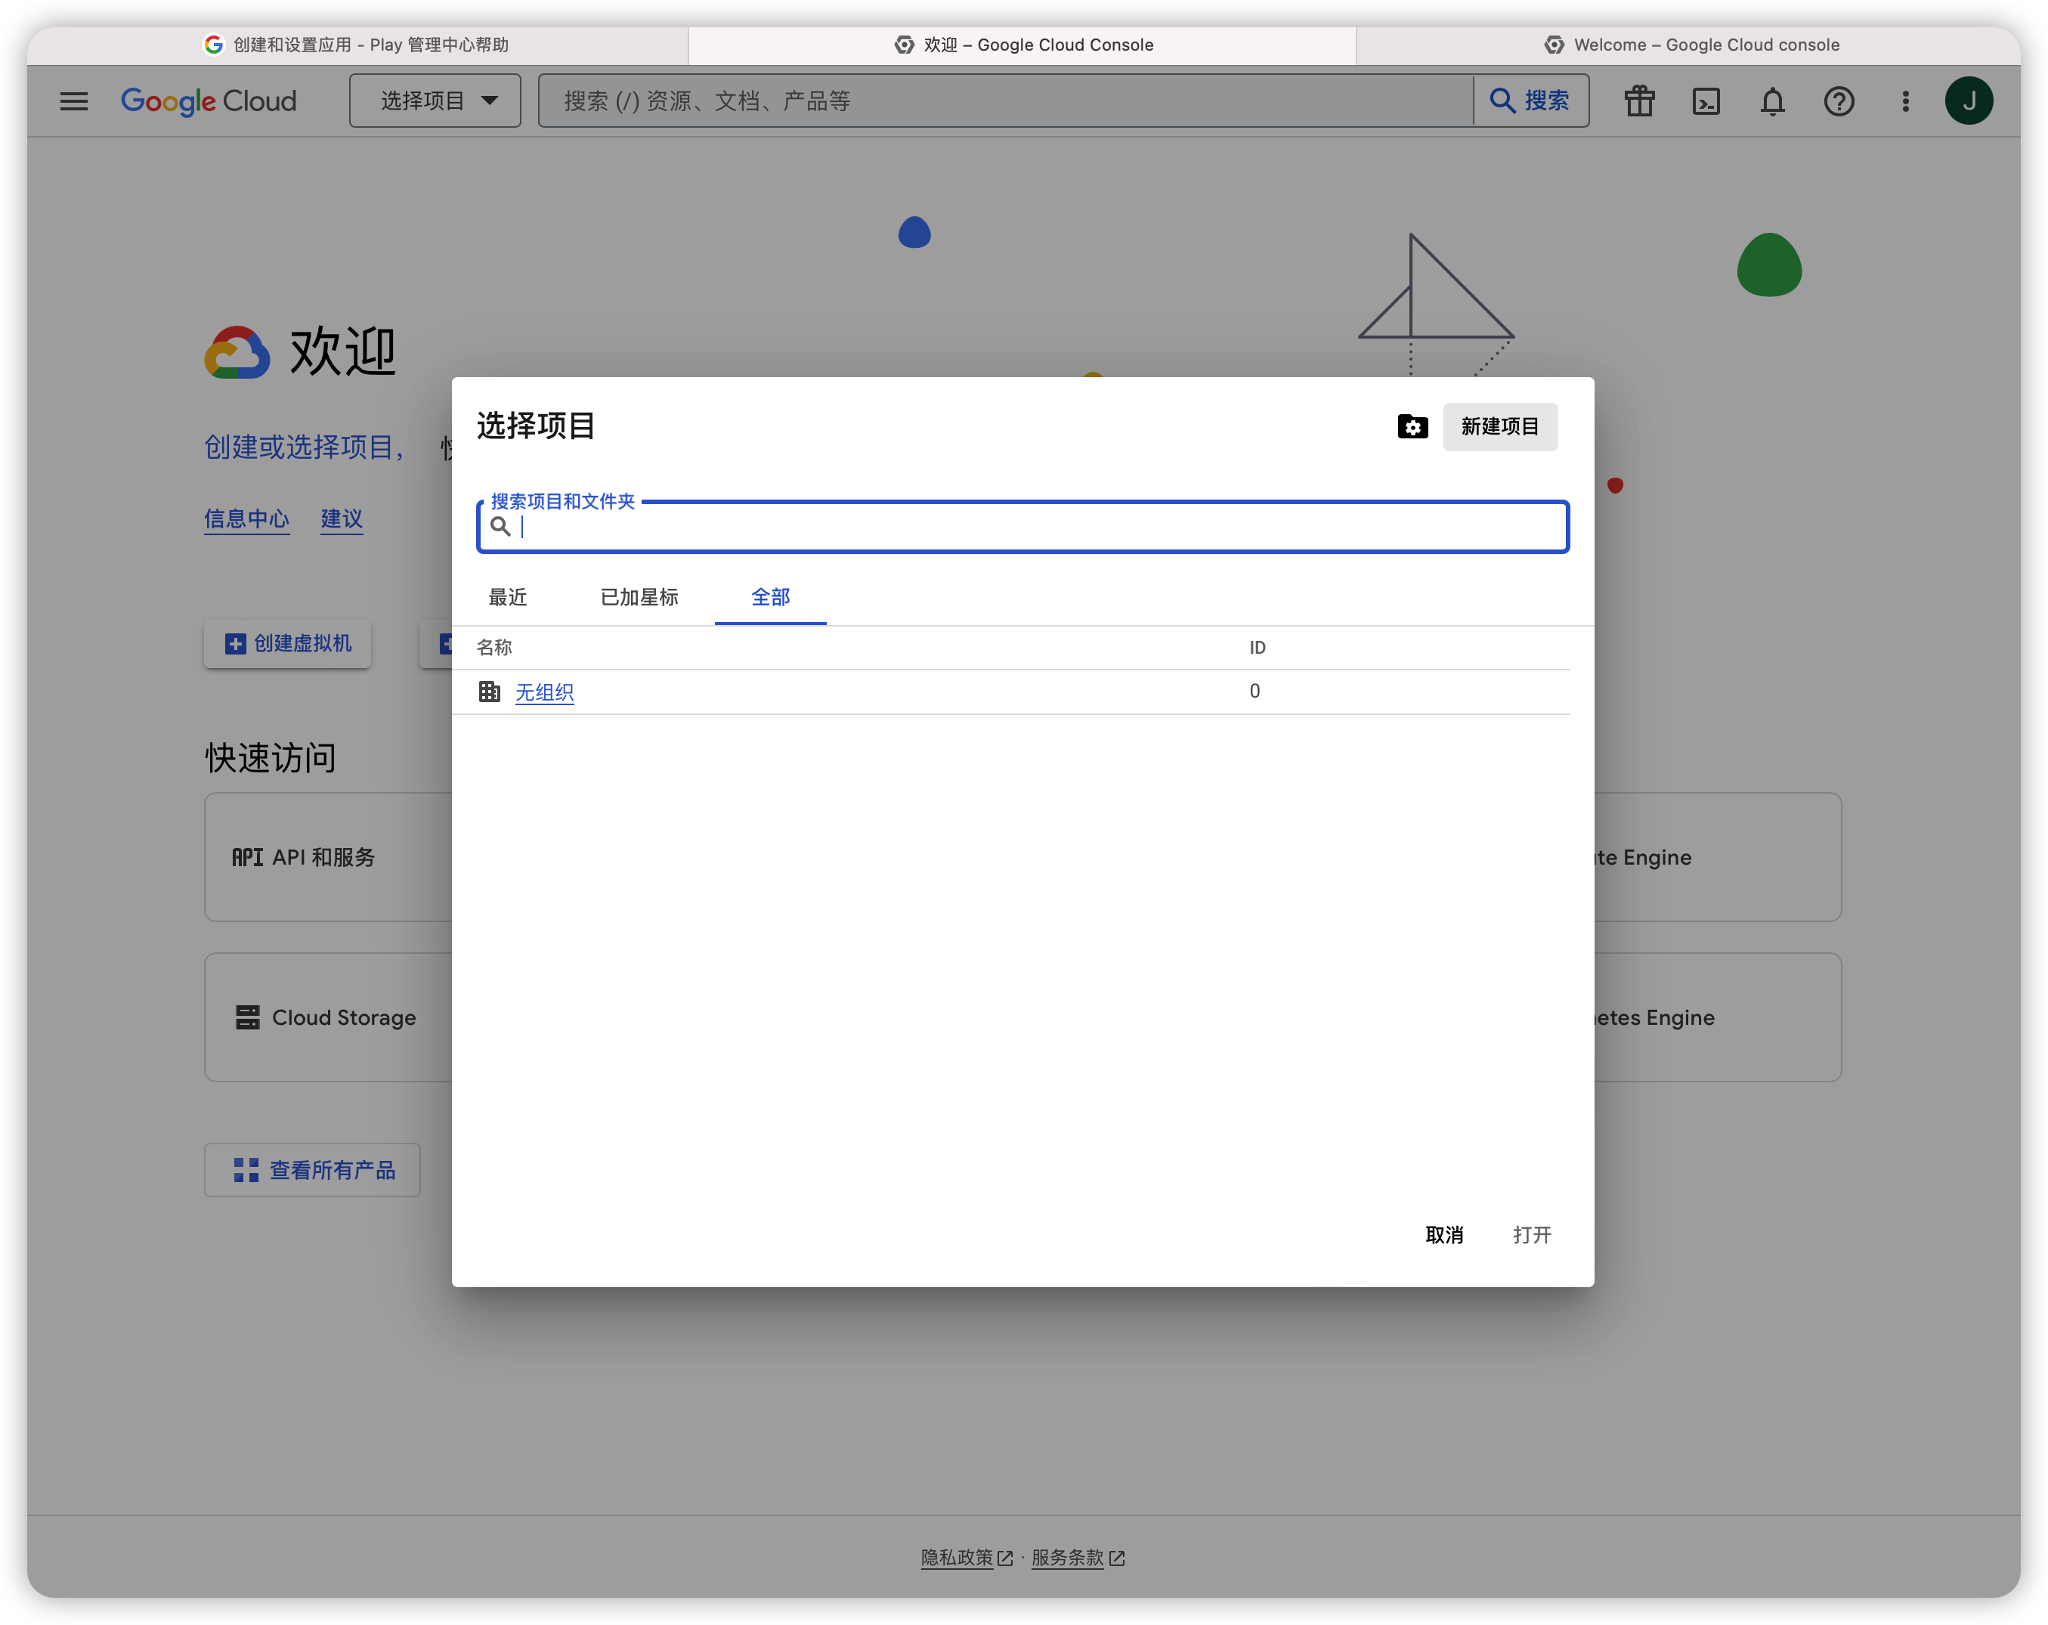Click the 名称 column header

click(494, 647)
